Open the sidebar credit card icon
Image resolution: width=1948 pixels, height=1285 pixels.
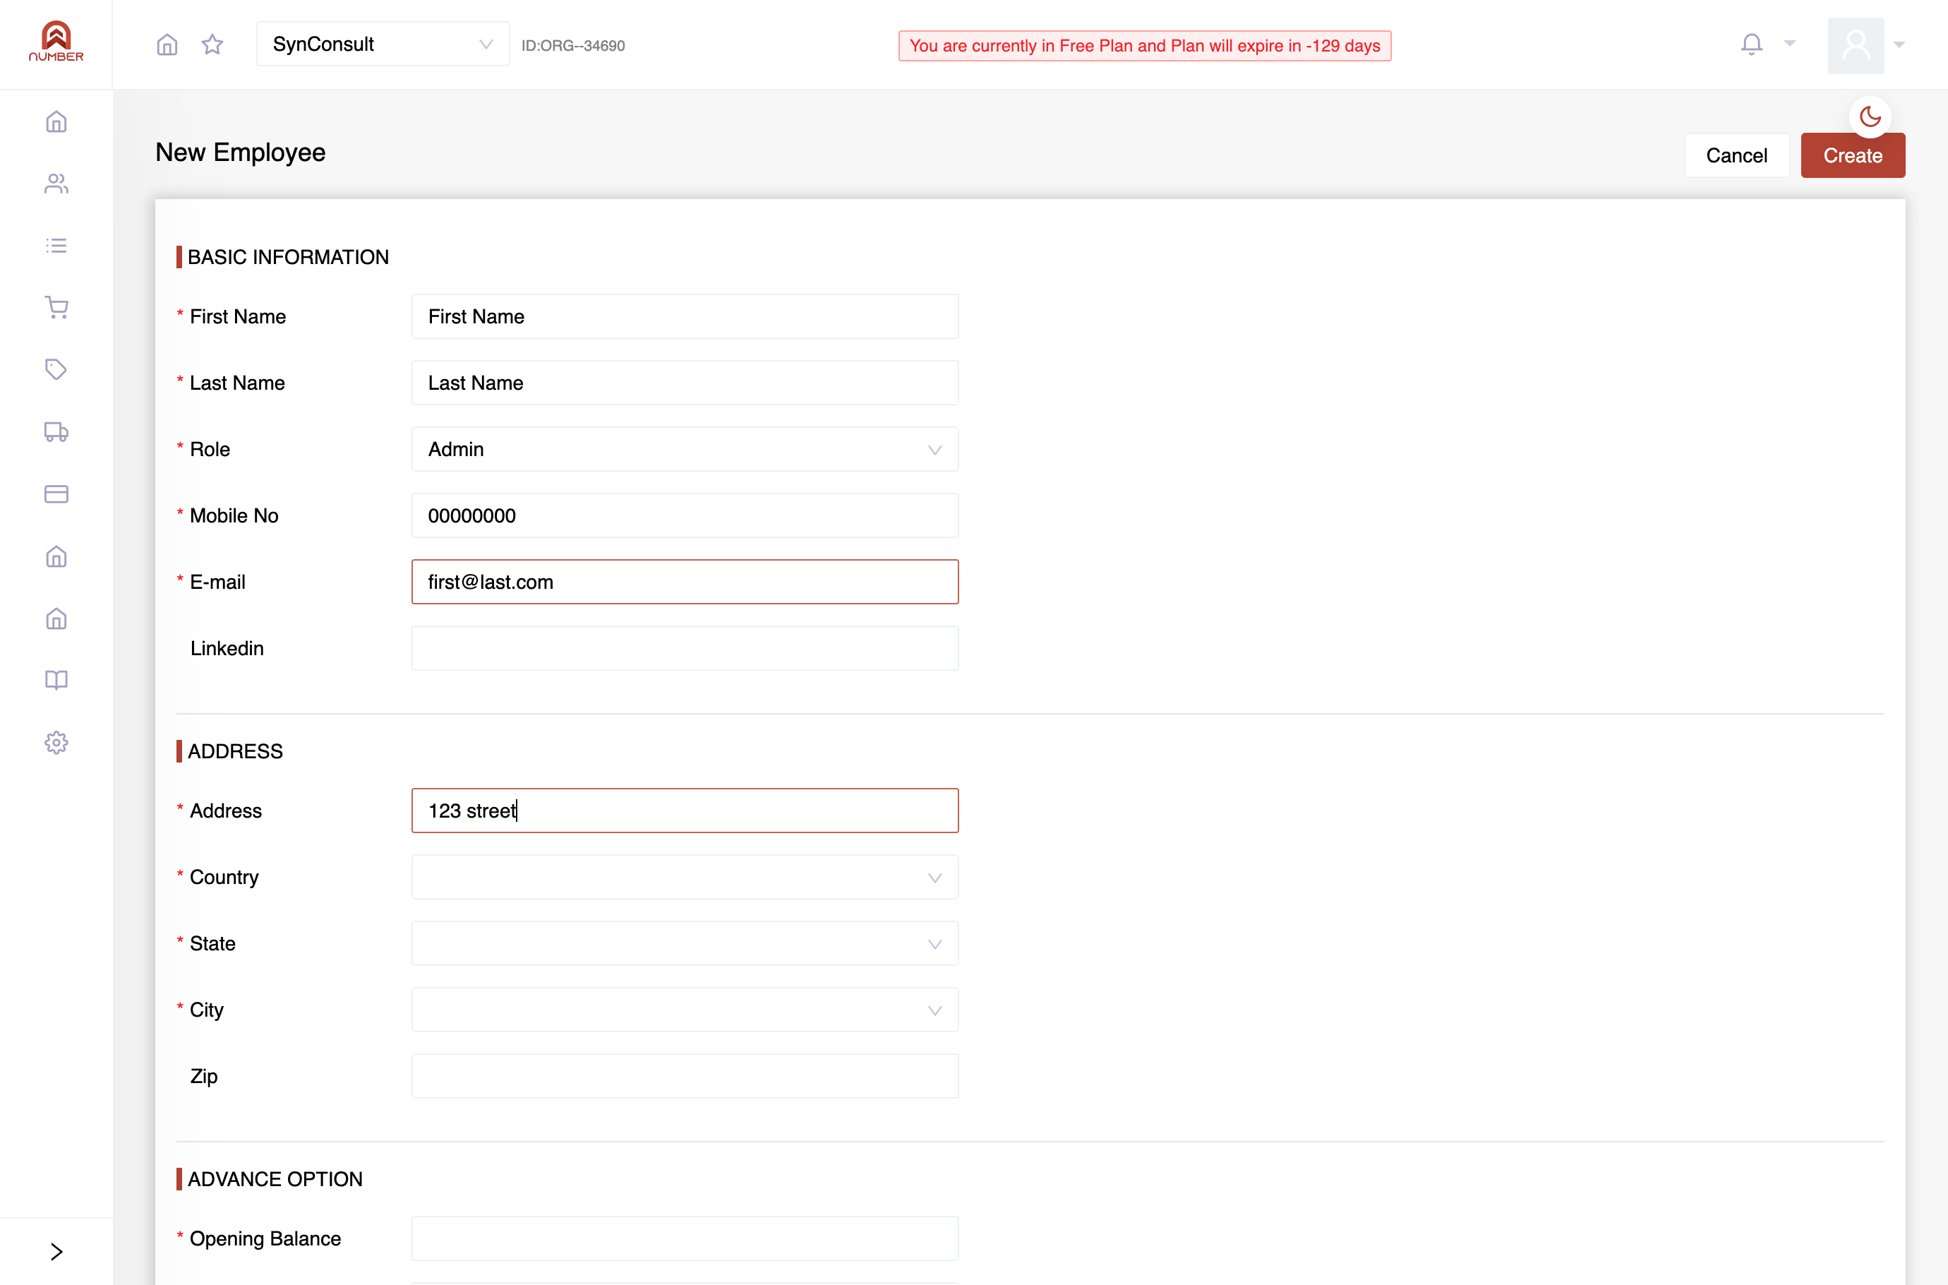[56, 494]
